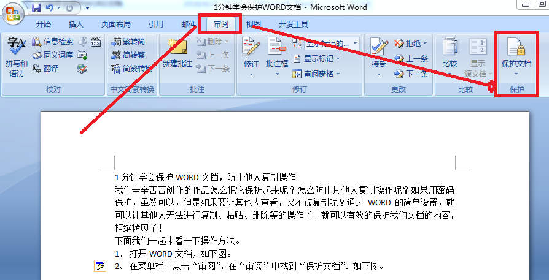
Task: Click the keyboard IME dictionary update icon
Action: click(x=82, y=55)
